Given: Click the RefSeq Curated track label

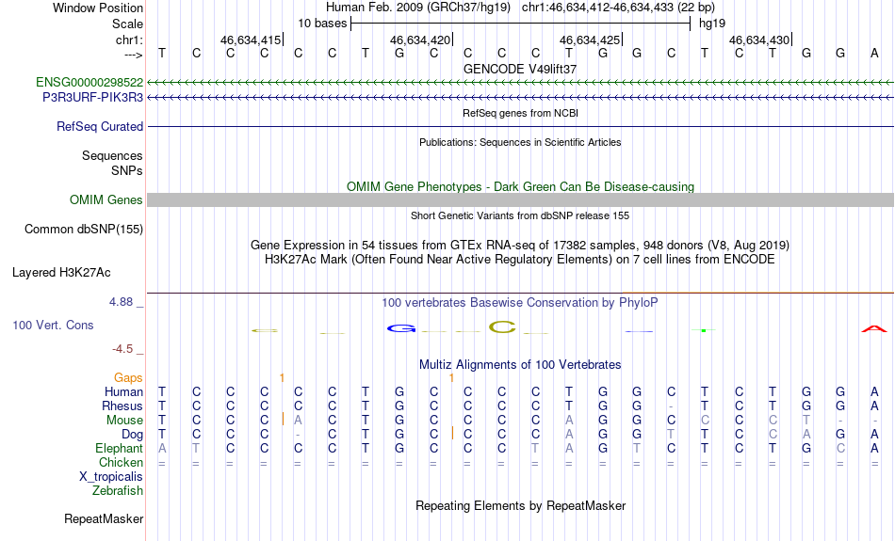Looking at the screenshot, I should pos(99,127).
